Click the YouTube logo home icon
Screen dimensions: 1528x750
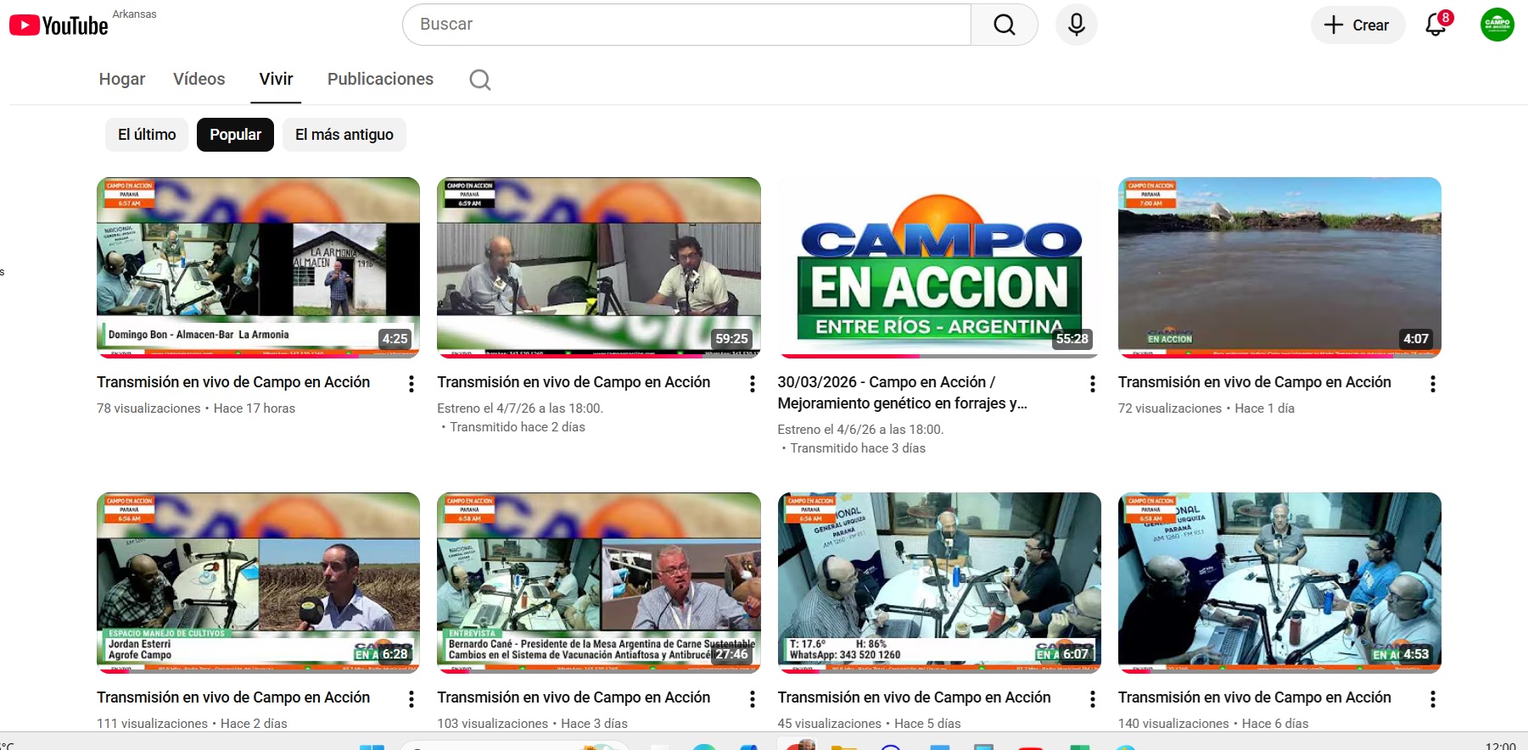tap(59, 25)
